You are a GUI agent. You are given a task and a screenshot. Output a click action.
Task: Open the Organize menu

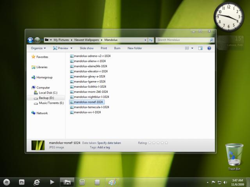tap(38, 48)
